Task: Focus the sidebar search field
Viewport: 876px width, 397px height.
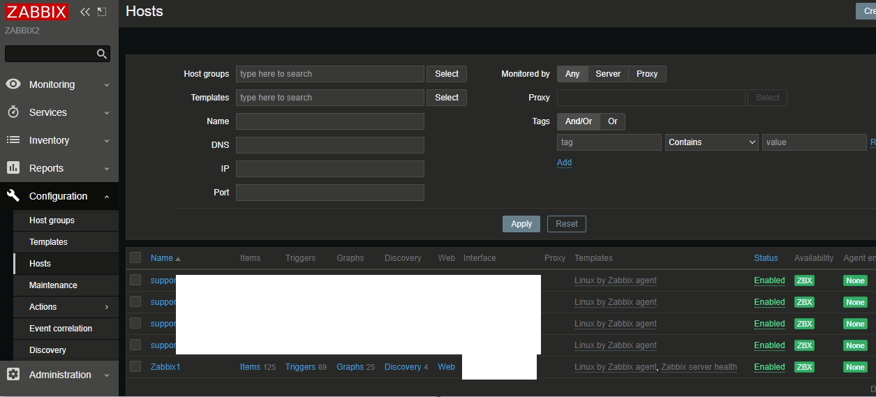Action: coord(50,54)
